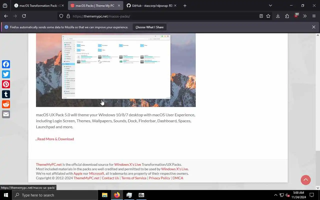
Task: Toggle reader view icon
Action: click(261, 16)
